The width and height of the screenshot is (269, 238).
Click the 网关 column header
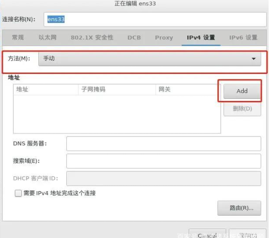point(188,89)
